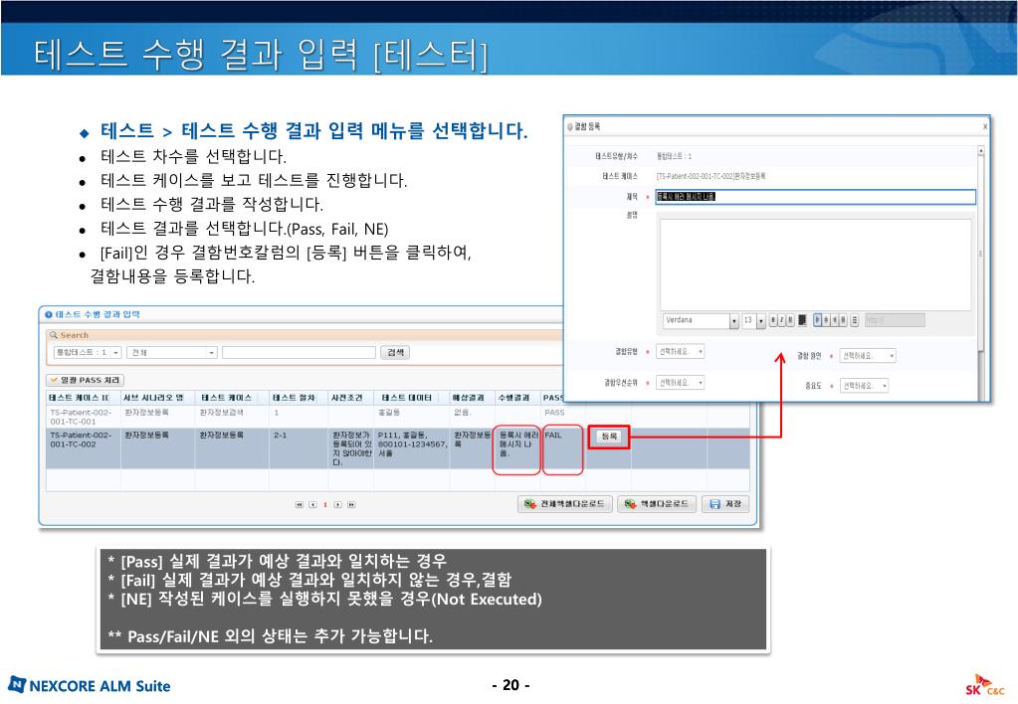This screenshot has width=1018, height=704.
Task: Go to the next page of results
Action: (x=337, y=504)
